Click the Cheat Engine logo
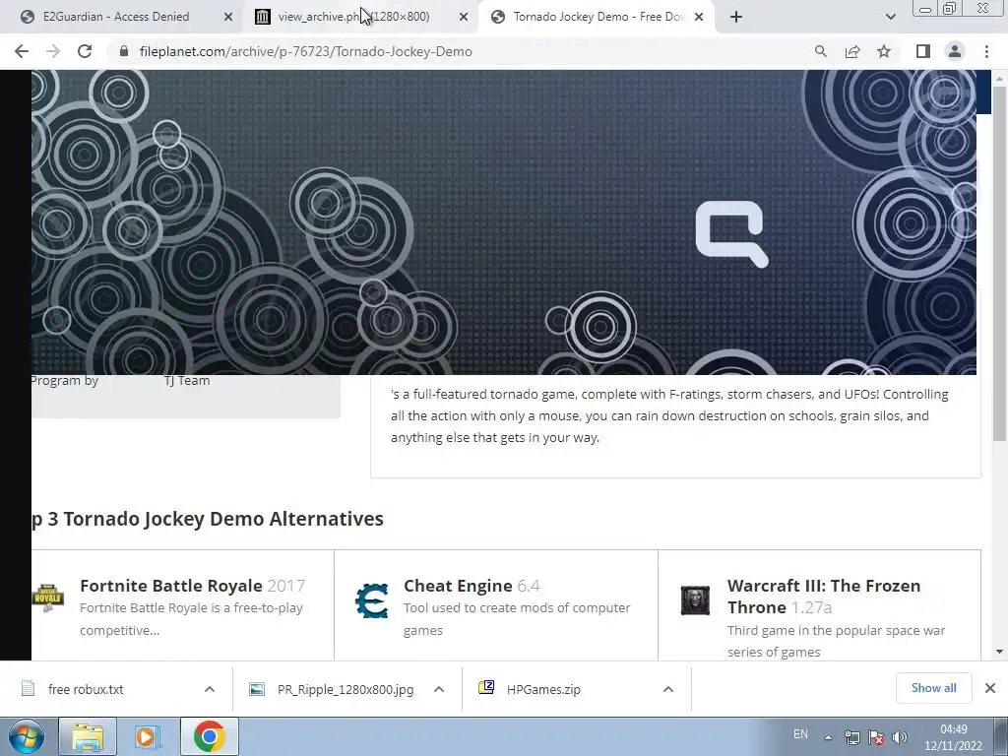 tap(371, 600)
